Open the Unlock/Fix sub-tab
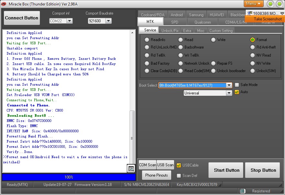This screenshot has width=285, height=195. [x=170, y=31]
